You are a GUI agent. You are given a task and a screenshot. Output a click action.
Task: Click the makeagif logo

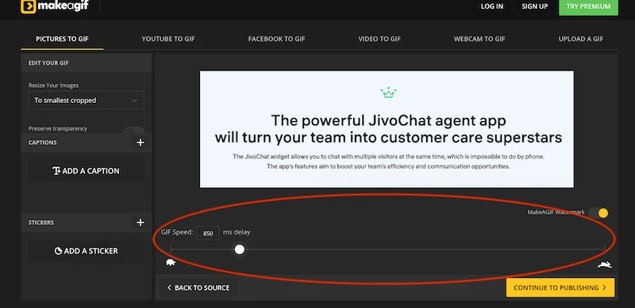55,6
